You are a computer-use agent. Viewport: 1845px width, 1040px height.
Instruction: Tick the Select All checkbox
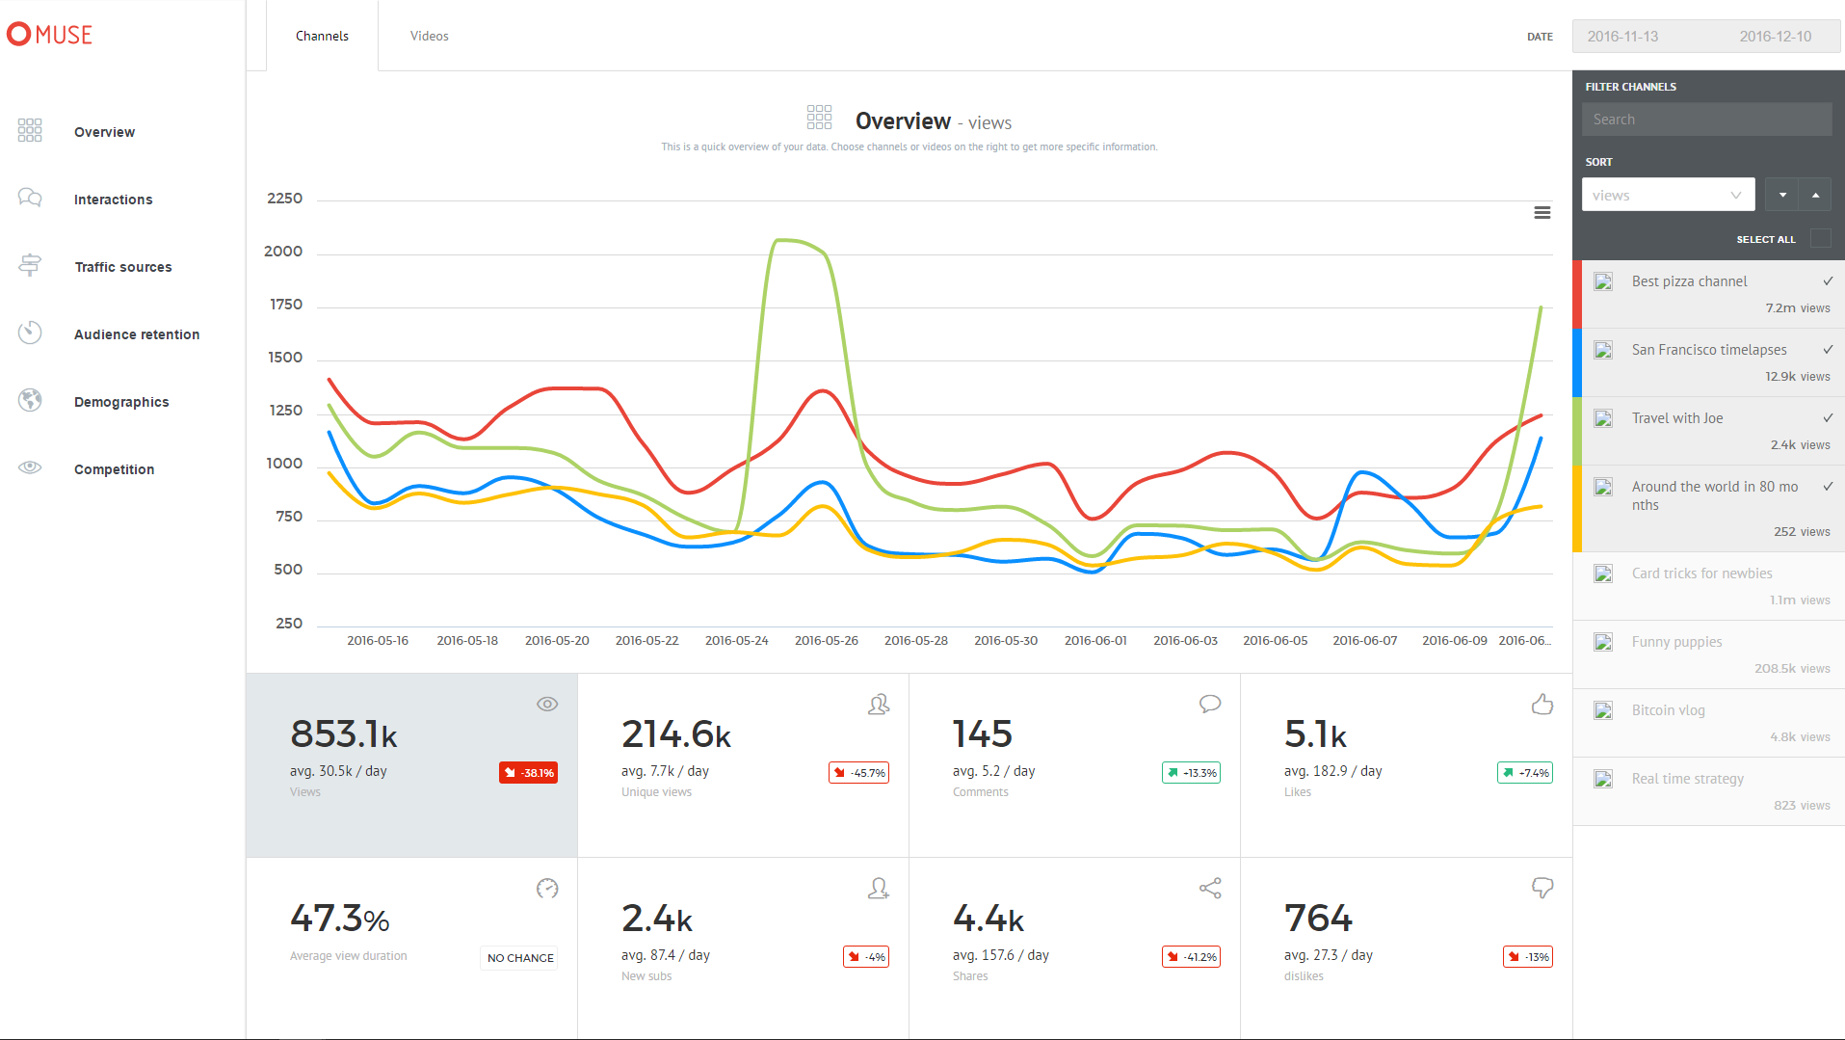[1820, 239]
